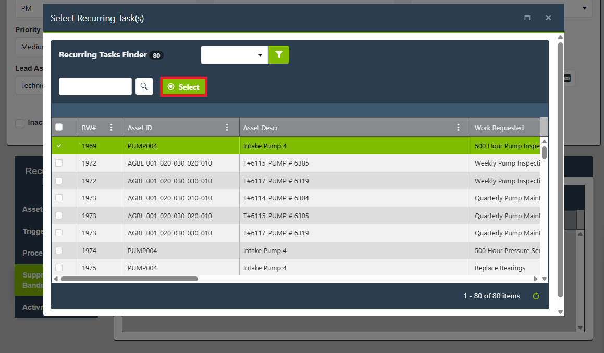Click the background panel scrollbar down arrow

click(580, 327)
